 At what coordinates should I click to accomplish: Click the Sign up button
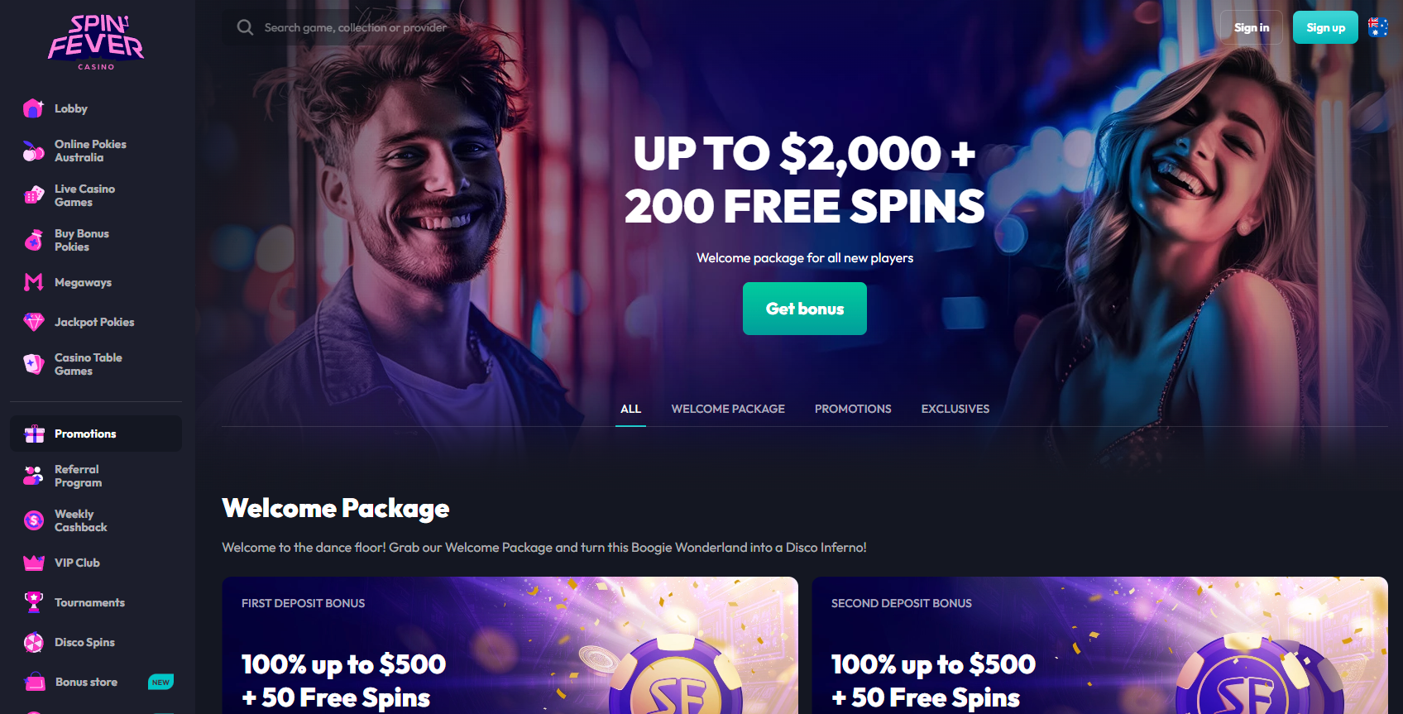coord(1325,27)
